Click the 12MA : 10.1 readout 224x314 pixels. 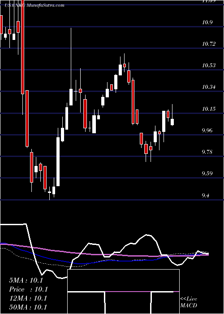(28, 298)
